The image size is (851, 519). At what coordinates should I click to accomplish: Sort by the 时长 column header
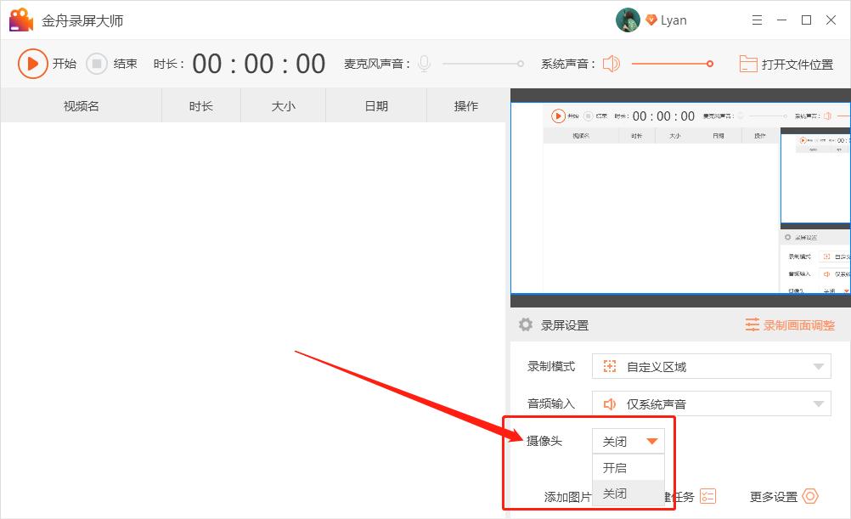(201, 105)
